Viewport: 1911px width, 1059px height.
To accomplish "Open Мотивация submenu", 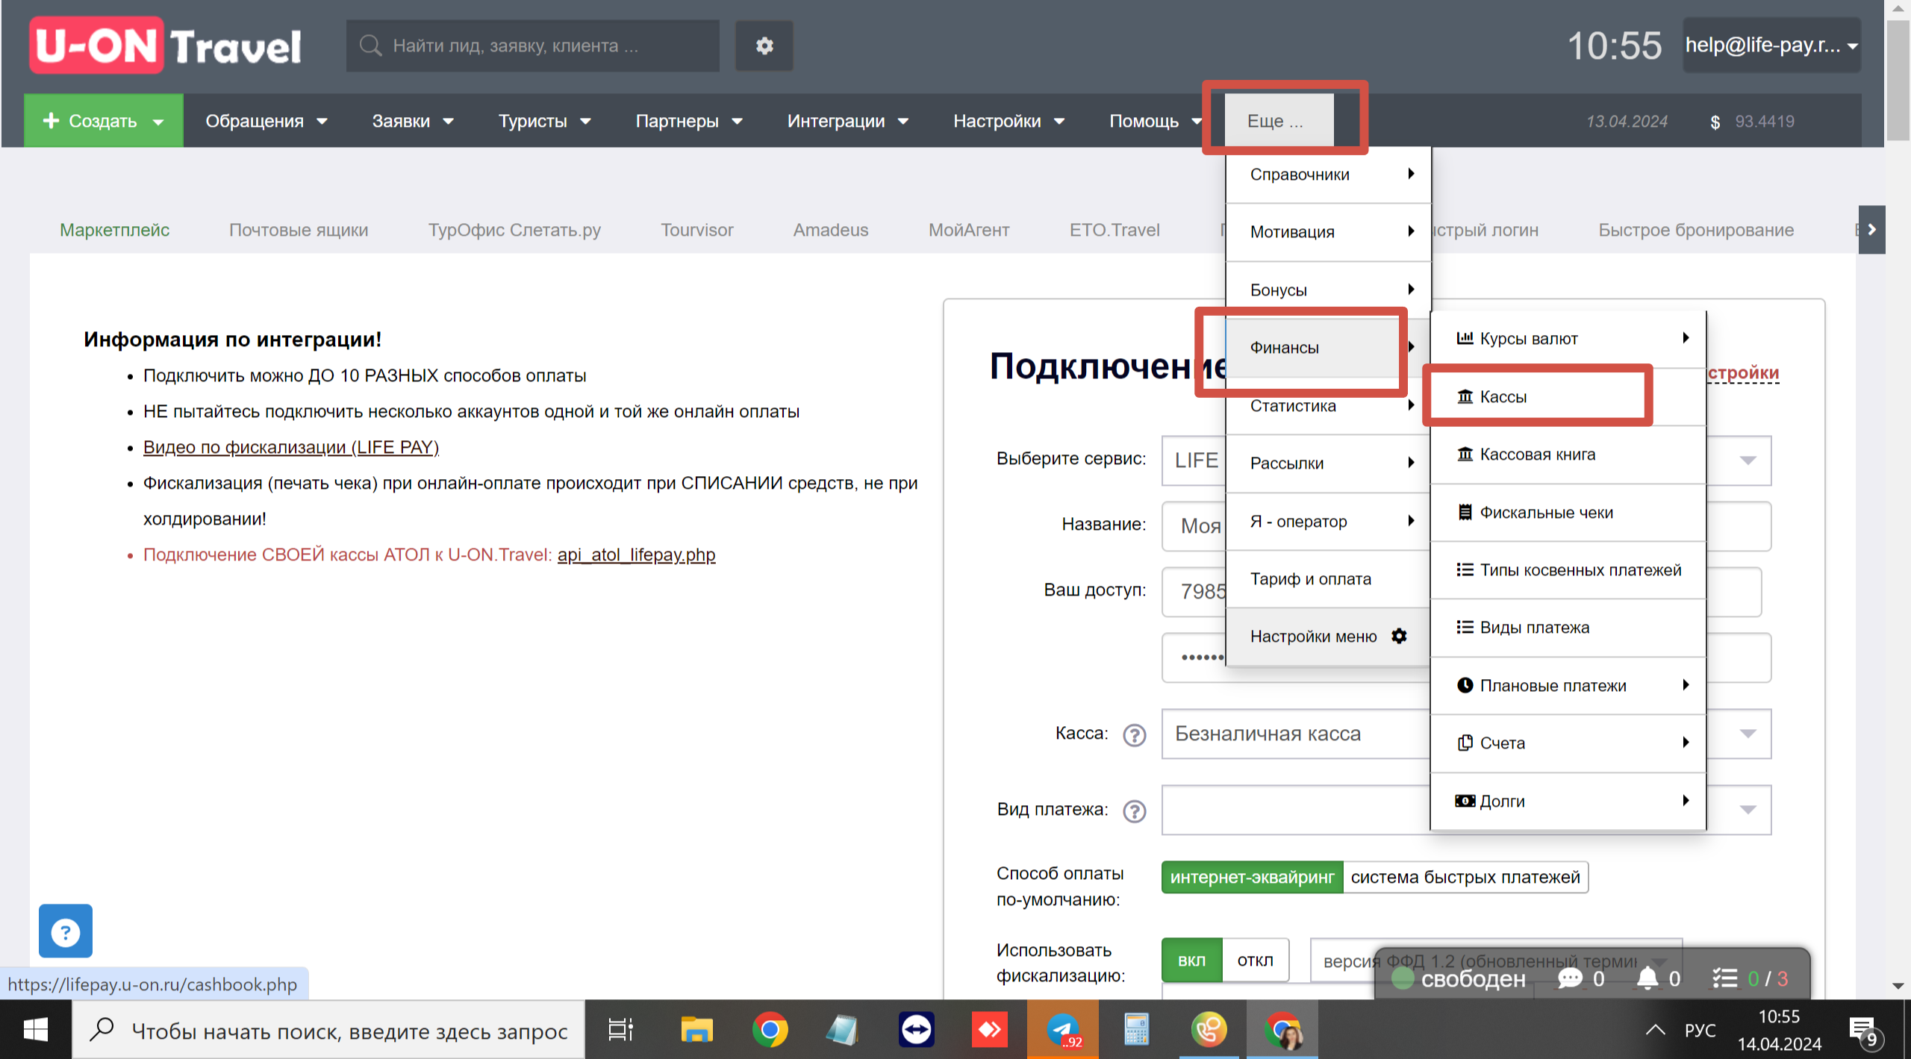I will pos(1328,232).
